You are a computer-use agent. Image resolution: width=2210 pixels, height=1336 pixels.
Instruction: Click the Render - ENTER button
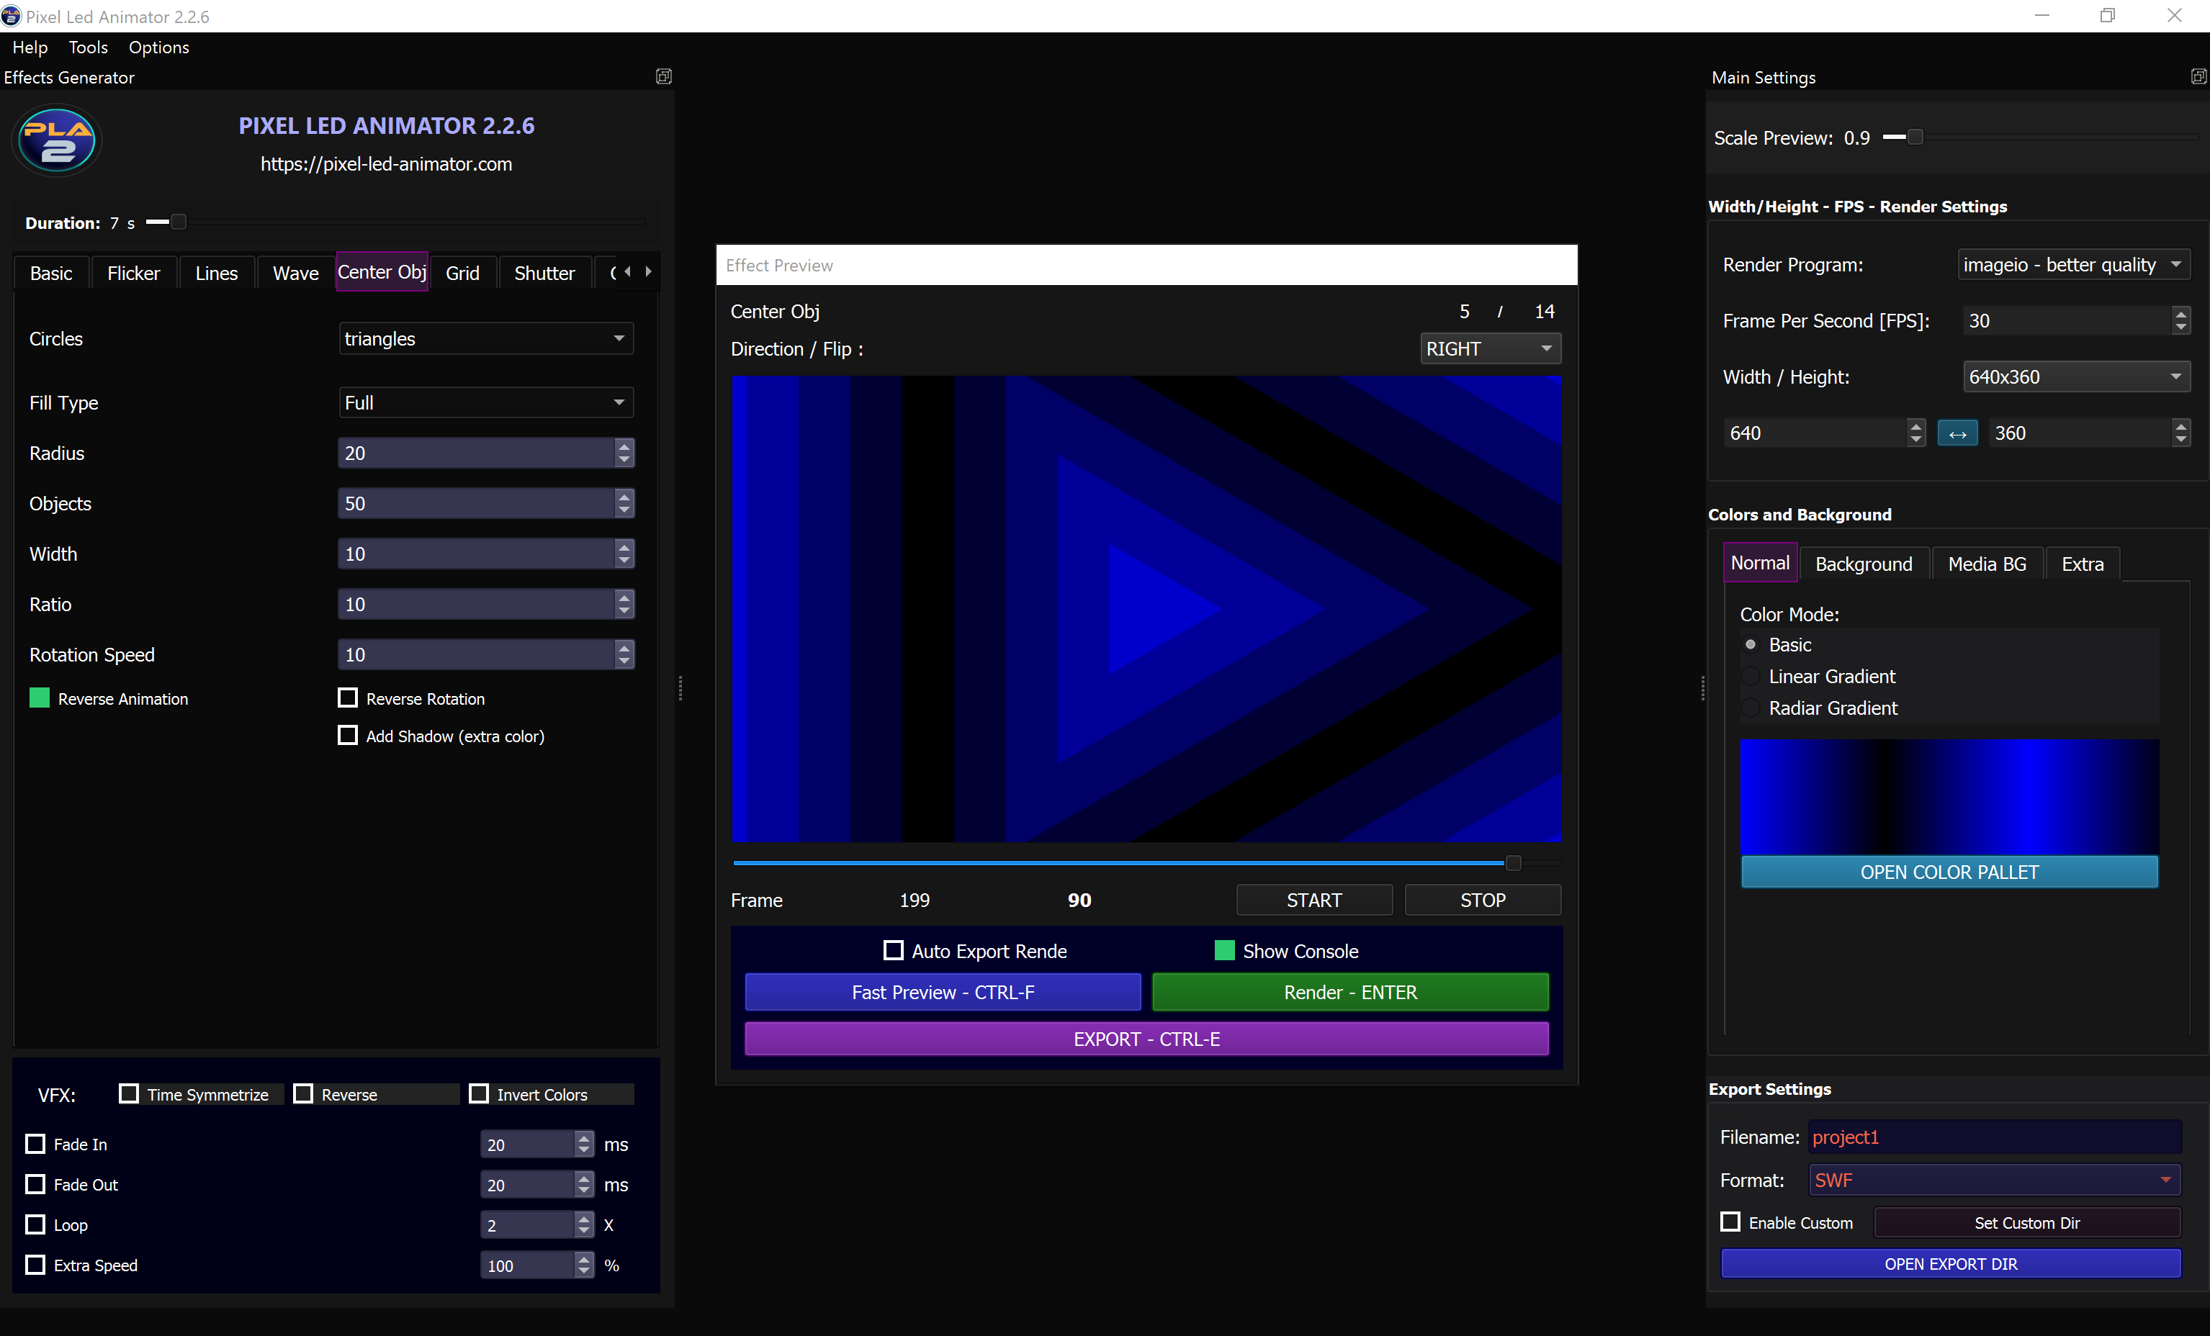1349,992
